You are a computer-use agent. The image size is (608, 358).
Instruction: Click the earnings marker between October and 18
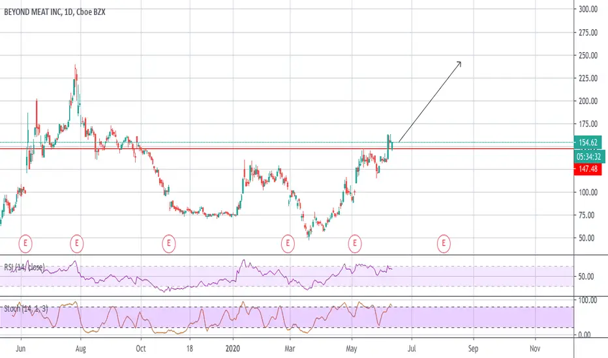tap(169, 243)
